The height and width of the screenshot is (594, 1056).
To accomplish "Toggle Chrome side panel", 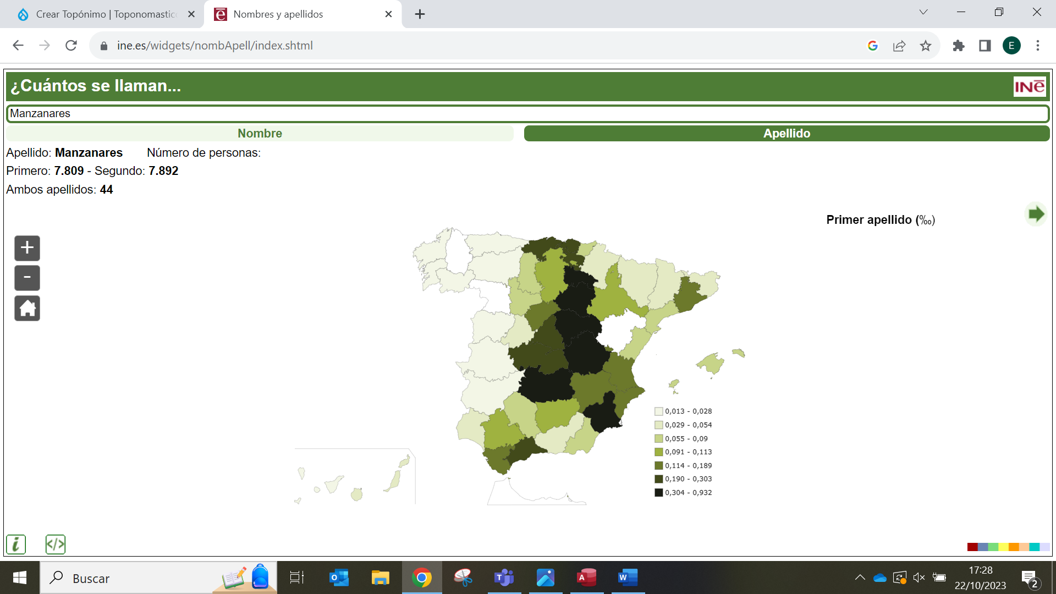I will [985, 46].
